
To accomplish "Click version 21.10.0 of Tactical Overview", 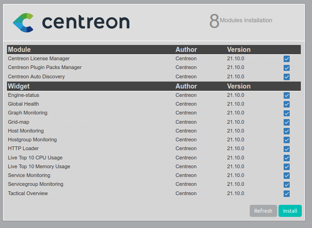I will point(236,193).
